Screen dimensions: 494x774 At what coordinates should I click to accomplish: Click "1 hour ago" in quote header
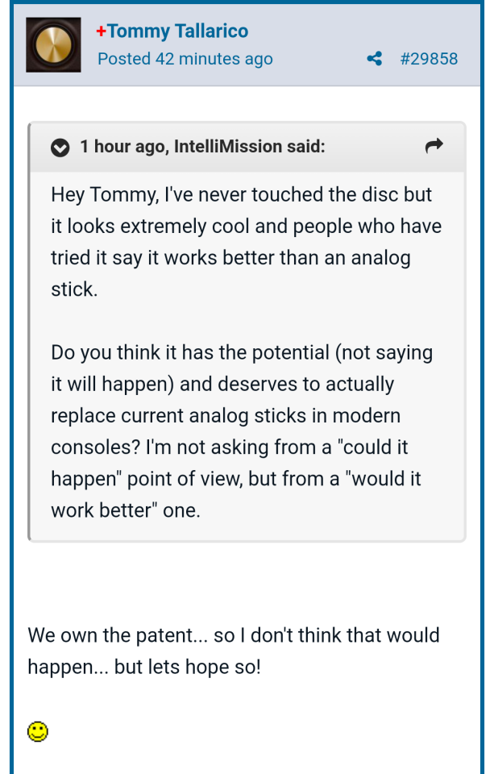[123, 147]
